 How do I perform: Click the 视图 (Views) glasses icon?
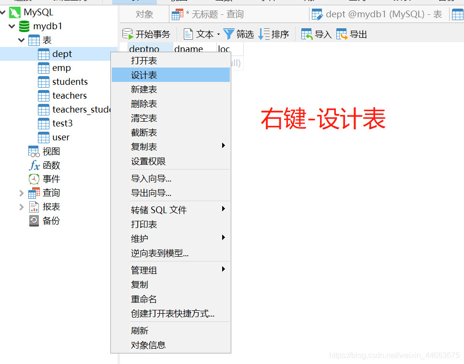coord(34,151)
